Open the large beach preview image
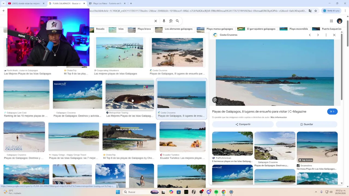 click(x=275, y=72)
